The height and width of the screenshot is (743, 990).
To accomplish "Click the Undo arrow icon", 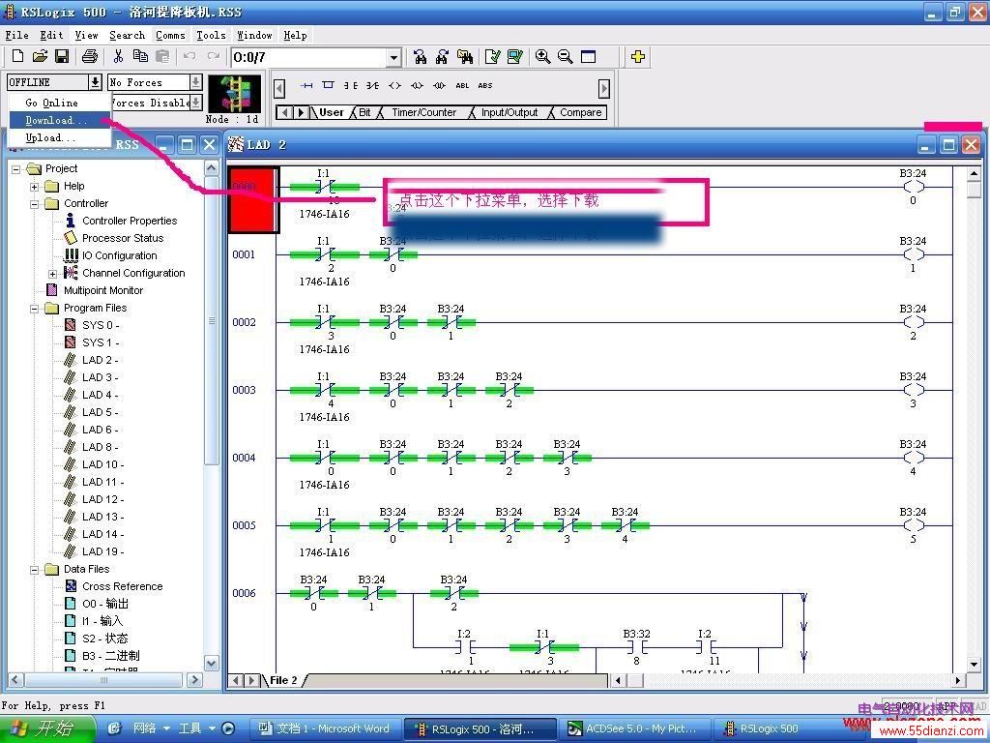I will 189,56.
